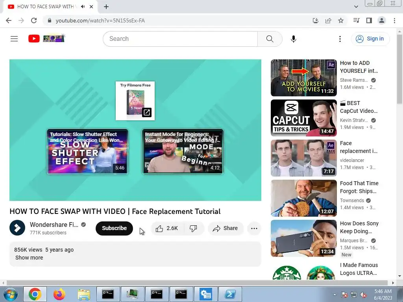Click the install/download page icon in address bar
This screenshot has height=302, width=403.
(315, 20)
